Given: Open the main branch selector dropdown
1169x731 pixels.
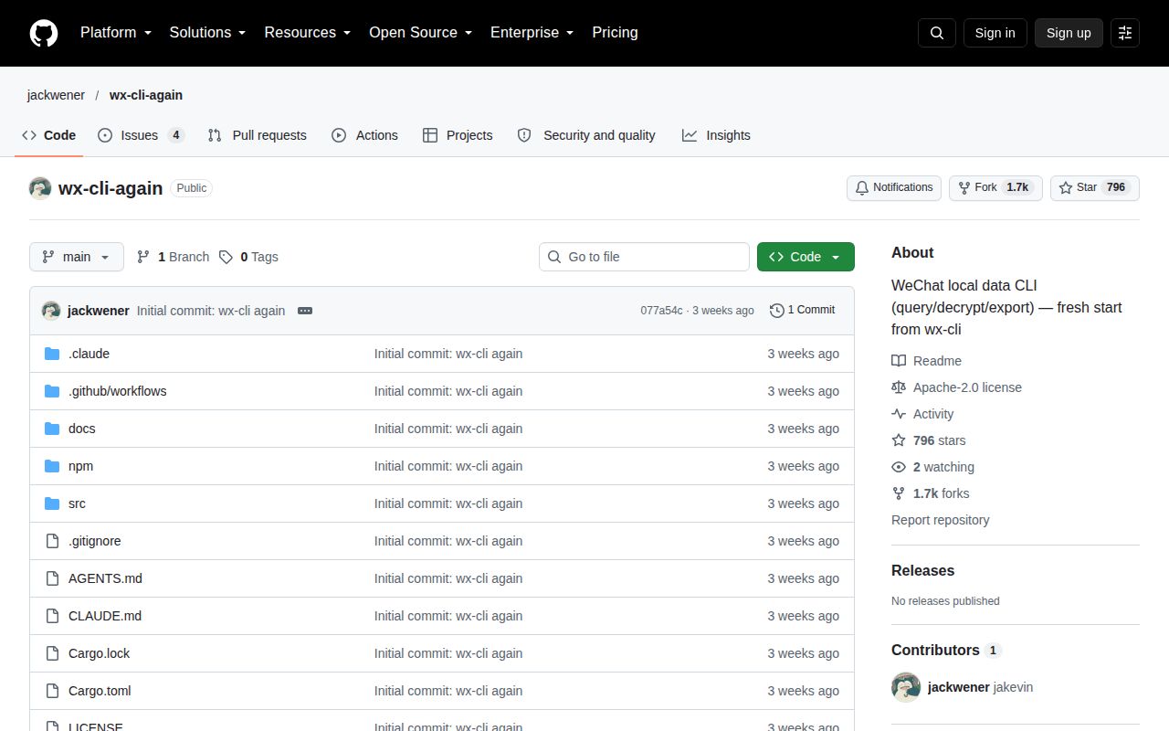Looking at the screenshot, I should [x=76, y=257].
